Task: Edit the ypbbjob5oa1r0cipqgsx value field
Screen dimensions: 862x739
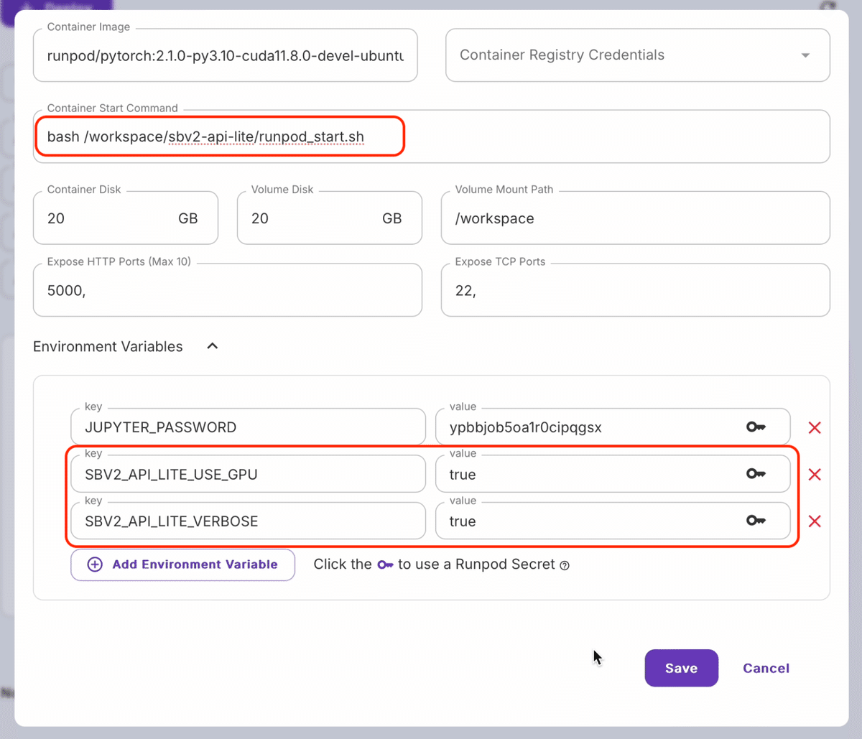Action: pyautogui.click(x=613, y=427)
